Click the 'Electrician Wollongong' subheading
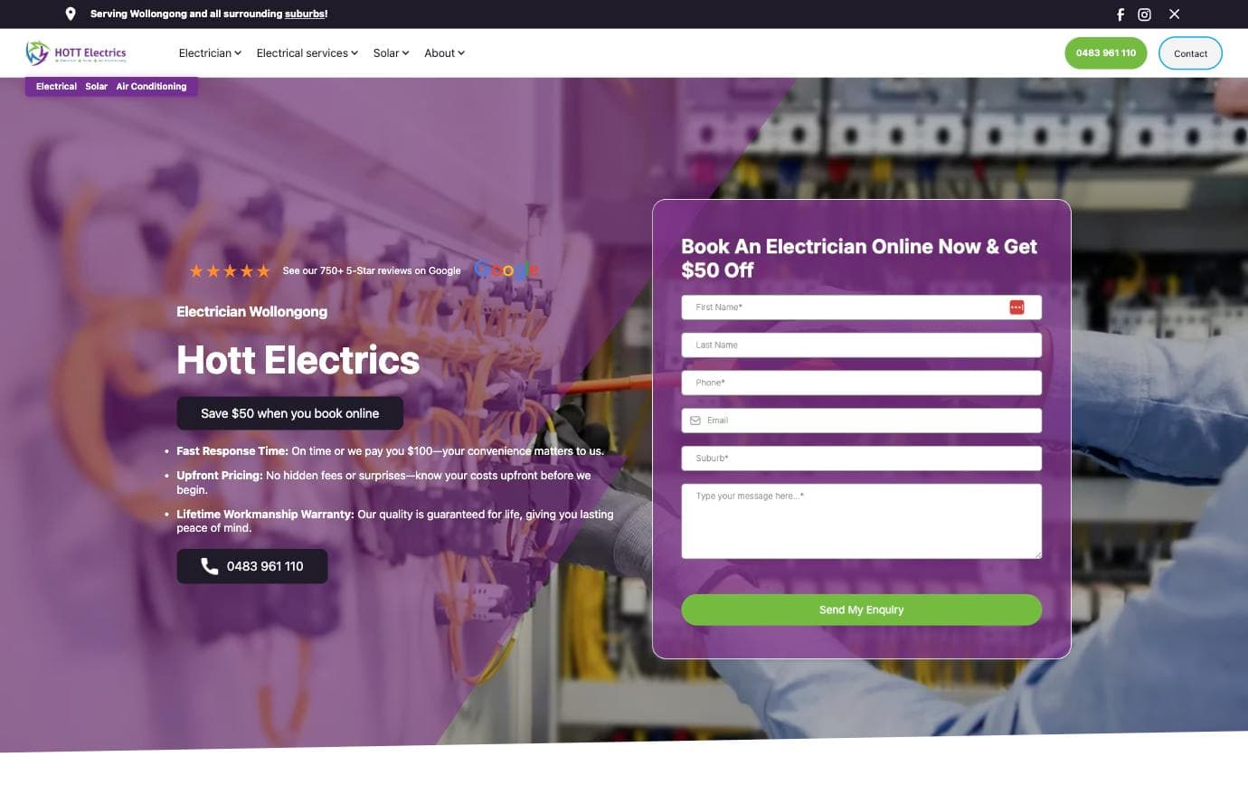 tap(252, 312)
